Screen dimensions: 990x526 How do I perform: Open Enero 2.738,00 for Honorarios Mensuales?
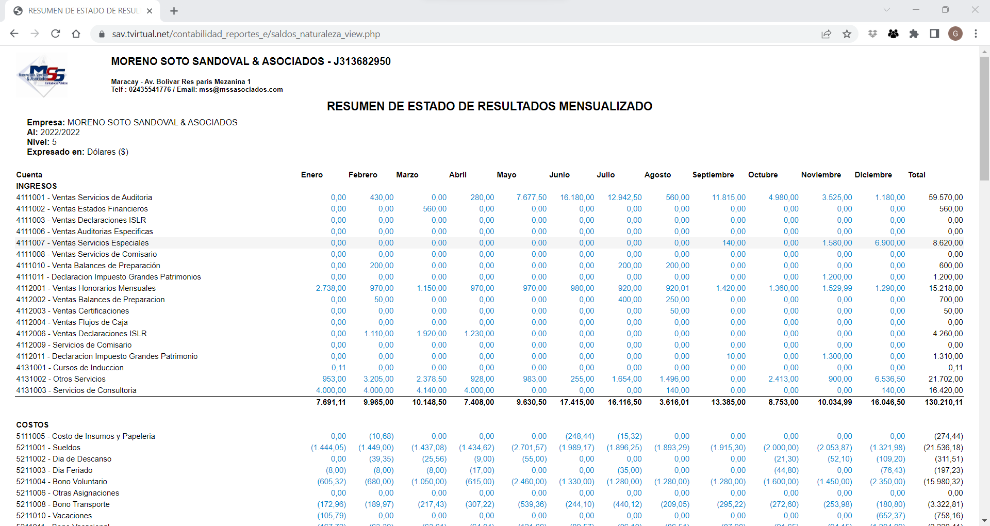331,288
